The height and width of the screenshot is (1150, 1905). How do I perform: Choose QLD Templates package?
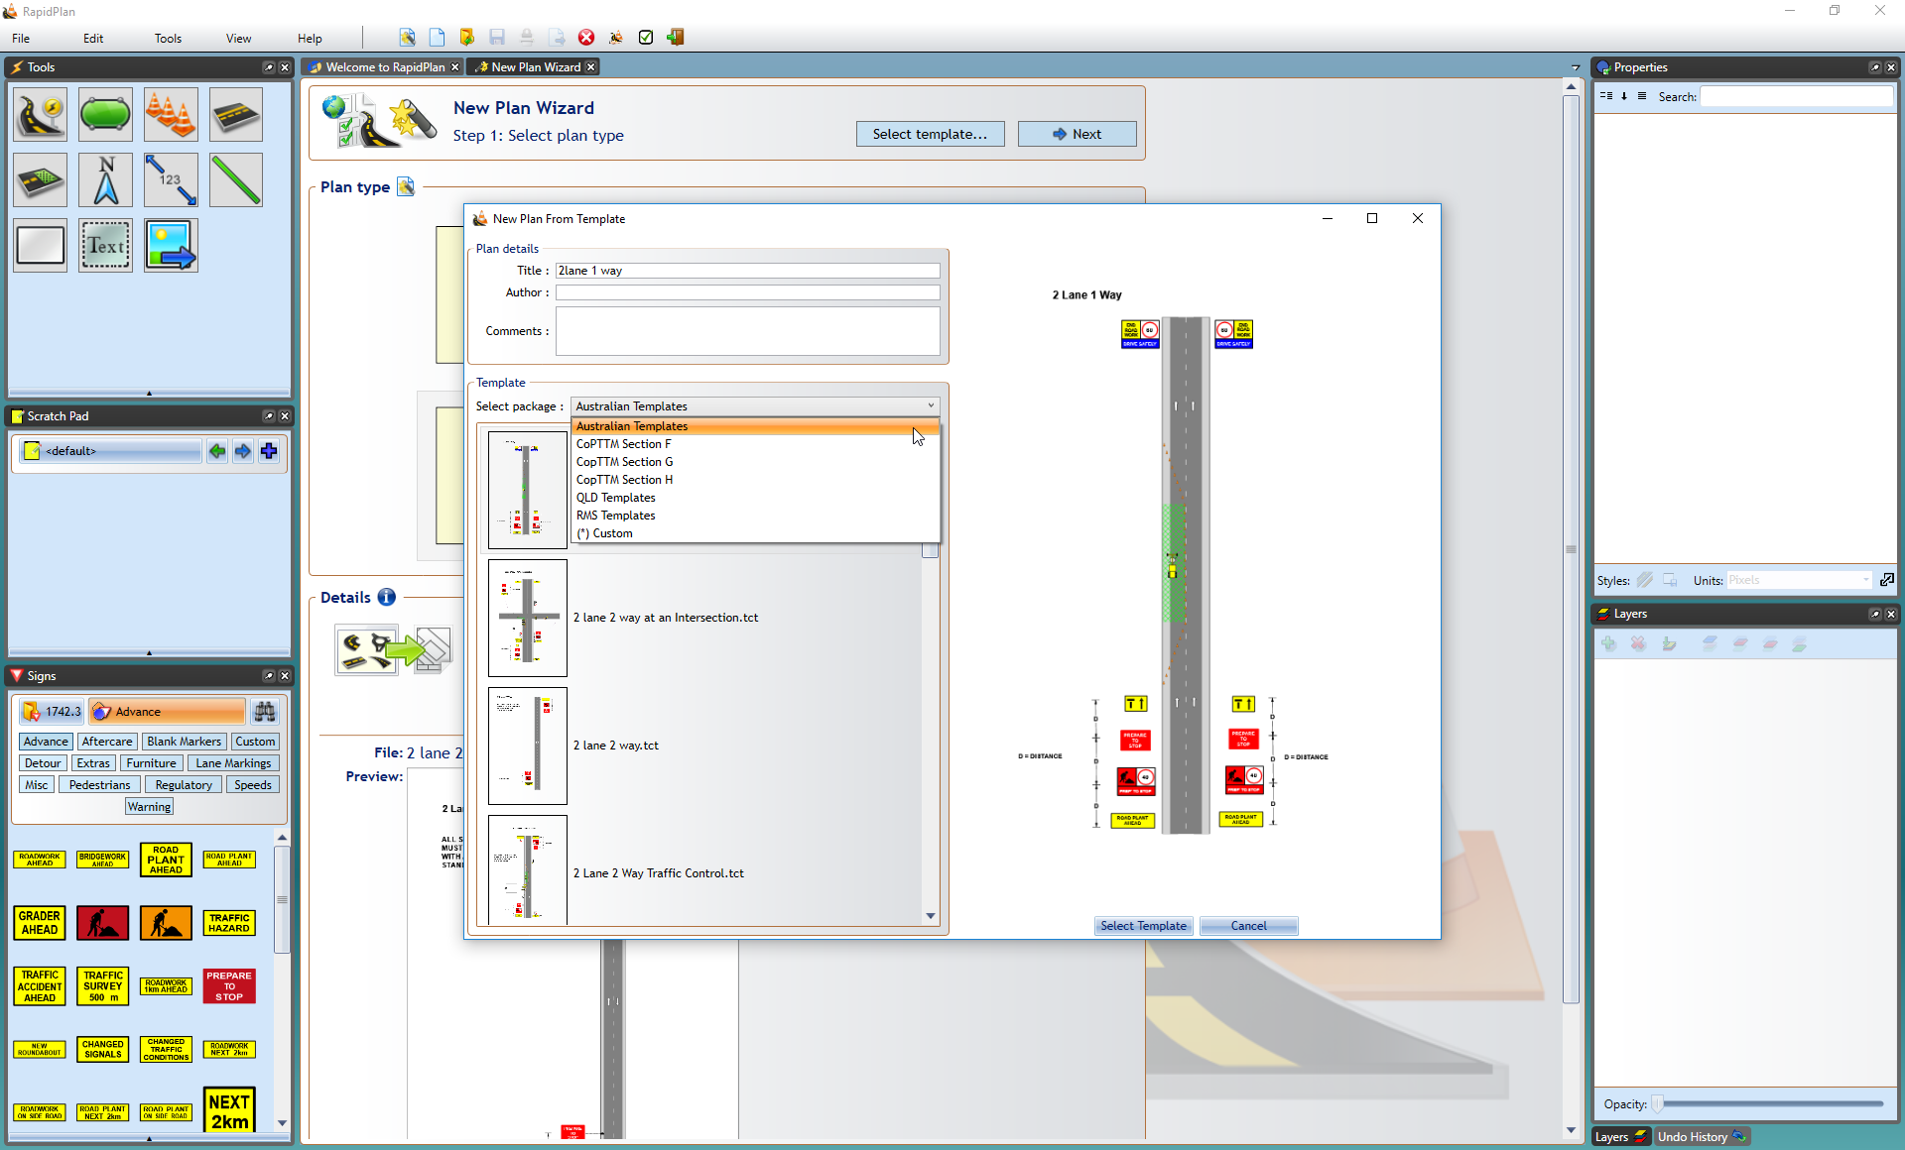point(755,498)
